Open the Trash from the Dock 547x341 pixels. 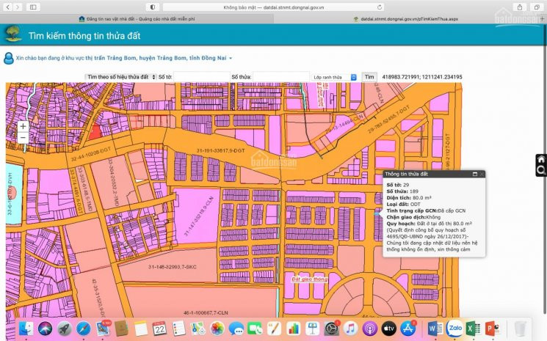click(520, 329)
